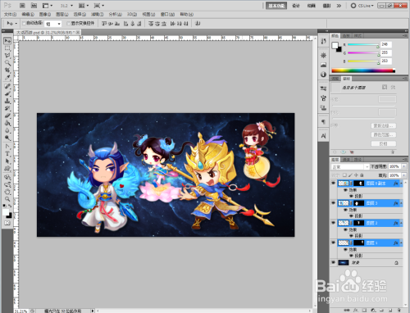Image resolution: width=410 pixels, height=313 pixels.
Task: Select the Spot Healing Brush tool
Action: pos(7,86)
